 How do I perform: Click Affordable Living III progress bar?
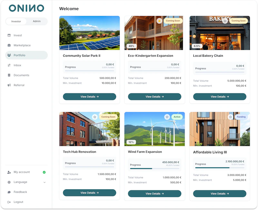pyautogui.click(x=220, y=167)
